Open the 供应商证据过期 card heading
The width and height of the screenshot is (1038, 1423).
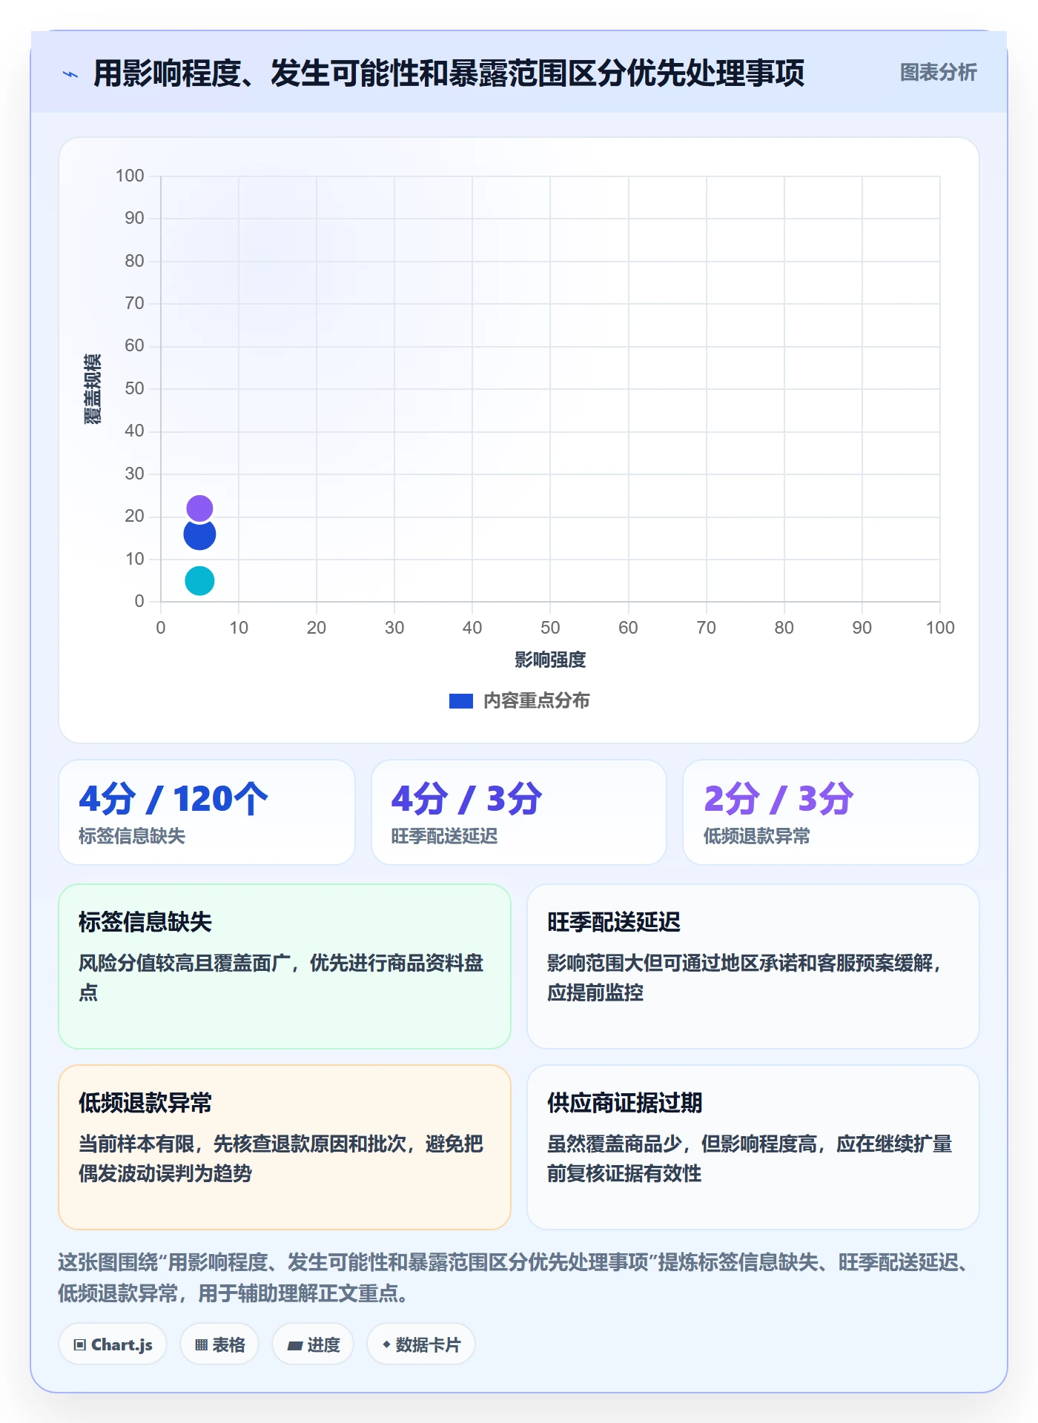pyautogui.click(x=625, y=1103)
